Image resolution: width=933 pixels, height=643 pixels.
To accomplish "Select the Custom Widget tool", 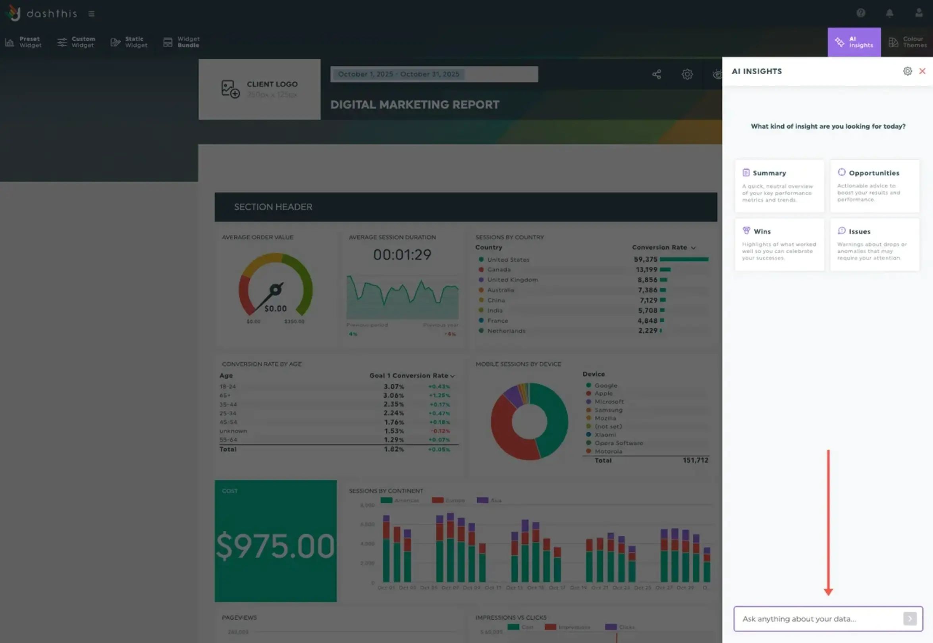I will tap(76, 42).
